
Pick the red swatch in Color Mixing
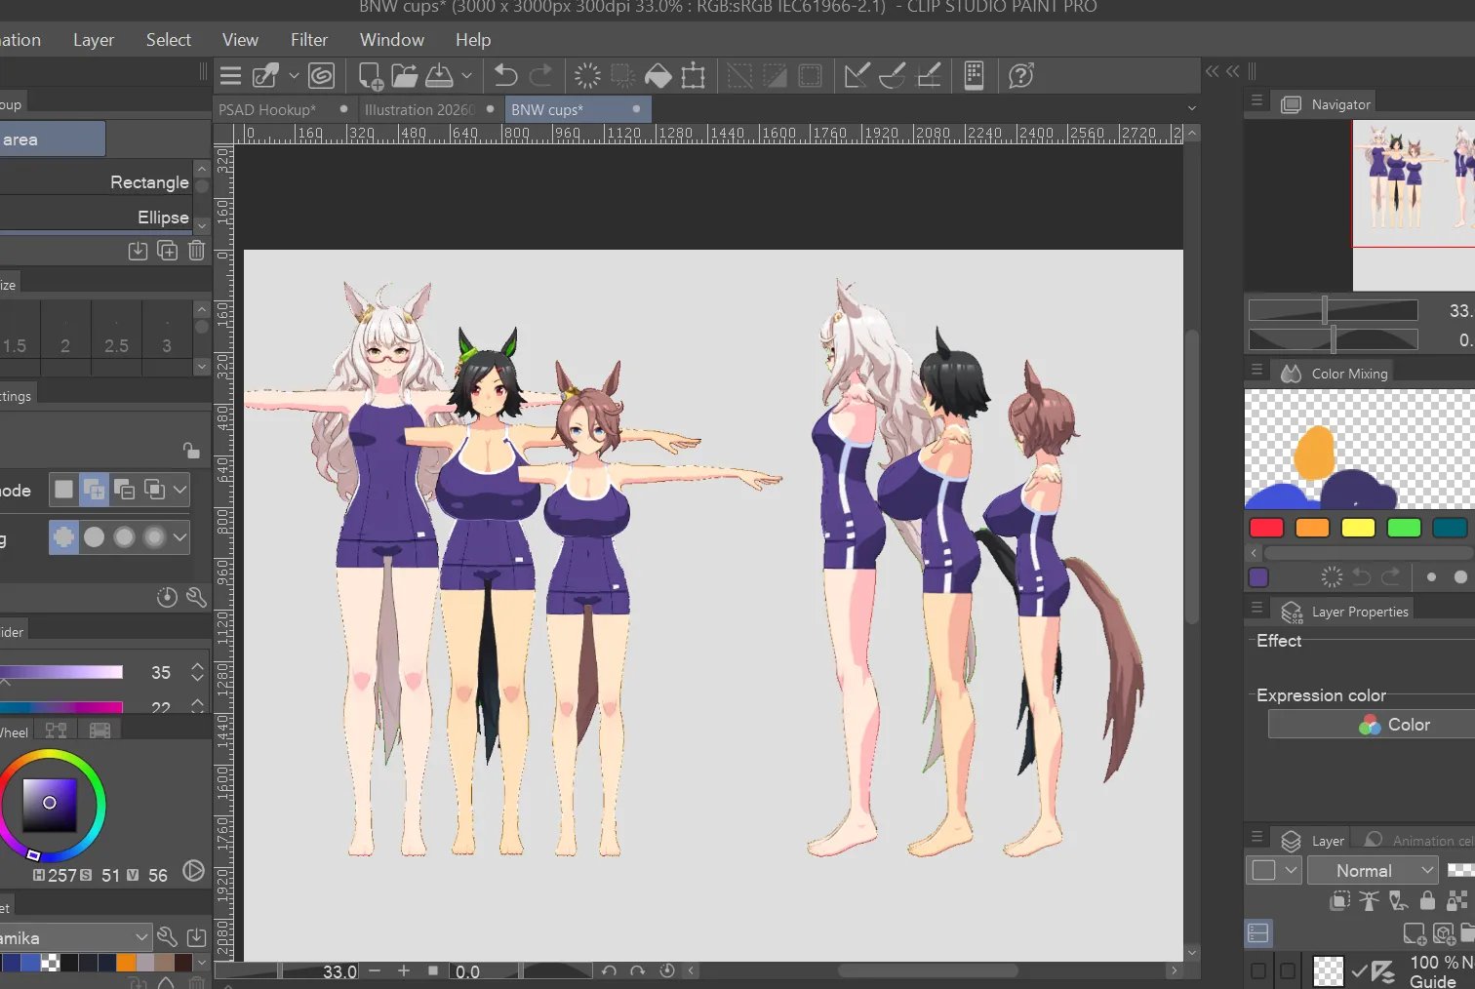(1266, 528)
